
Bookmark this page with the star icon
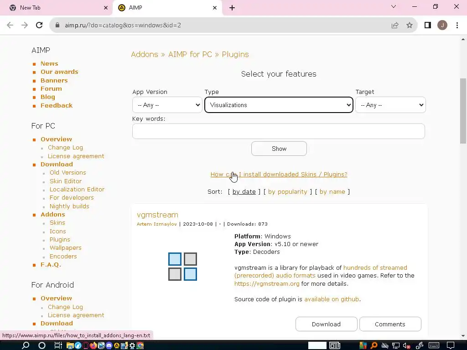410,26
